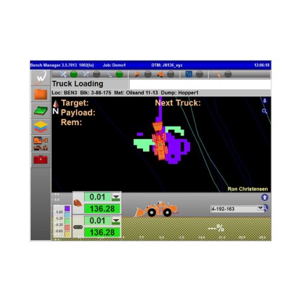Expand the 4-192-163 dropdown list
Image resolution: width=301 pixels, height=301 pixels.
pyautogui.click(x=260, y=208)
